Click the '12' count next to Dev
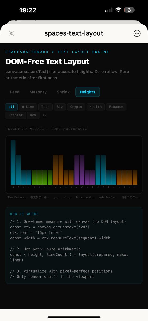Viewport: 148px width, 321px height. pos(45,115)
